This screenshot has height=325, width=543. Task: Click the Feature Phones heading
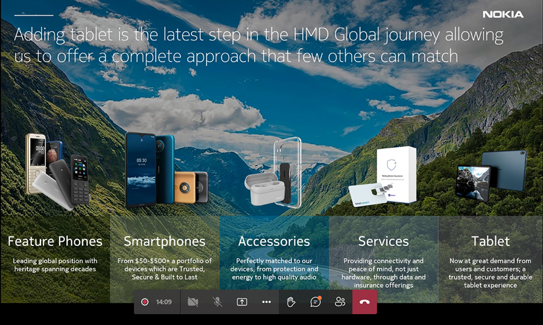tap(55, 241)
